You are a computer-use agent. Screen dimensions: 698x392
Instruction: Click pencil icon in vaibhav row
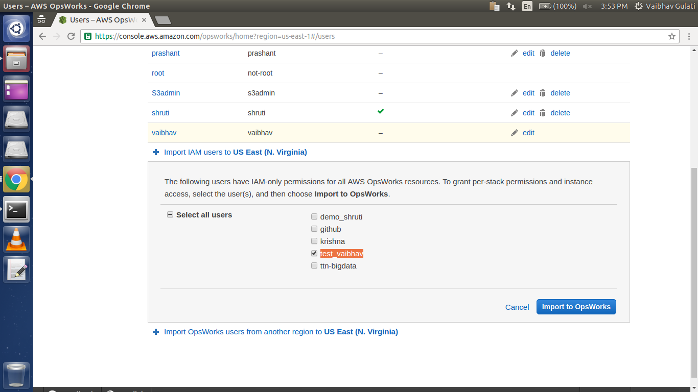(x=515, y=133)
